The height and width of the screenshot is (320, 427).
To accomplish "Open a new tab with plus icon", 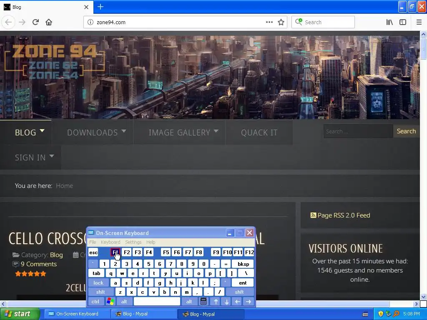I will tap(100, 7).
